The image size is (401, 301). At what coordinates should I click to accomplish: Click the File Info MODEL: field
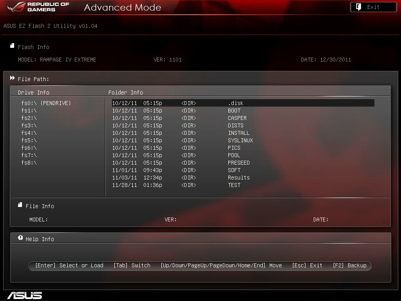click(x=38, y=219)
